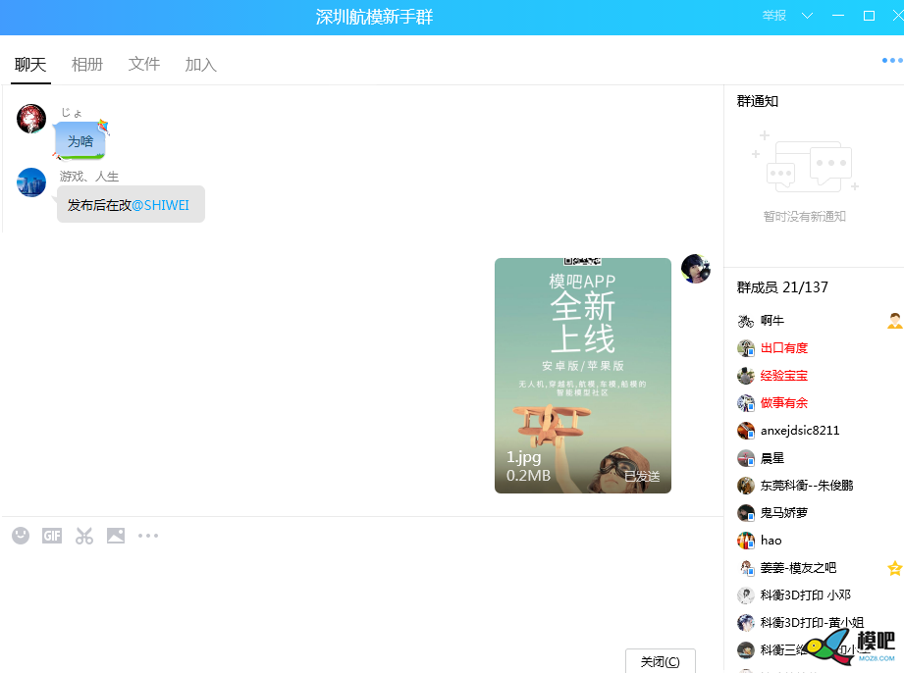Click the avatar icon of 鬼马娇萝
The image size is (904, 673).
point(746,513)
